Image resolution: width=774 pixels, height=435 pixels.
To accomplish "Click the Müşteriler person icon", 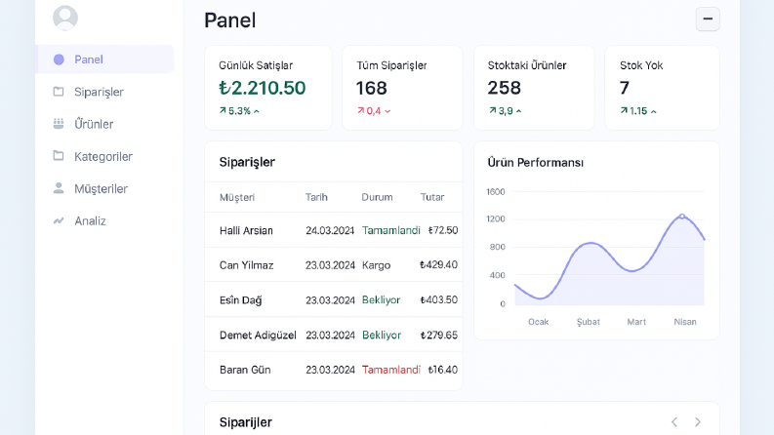I will tap(59, 188).
